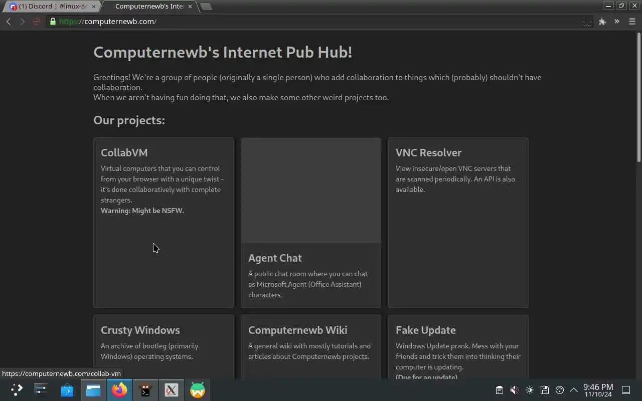642x401 pixels.
Task: Open the browser hamburger menu
Action: tap(632, 22)
